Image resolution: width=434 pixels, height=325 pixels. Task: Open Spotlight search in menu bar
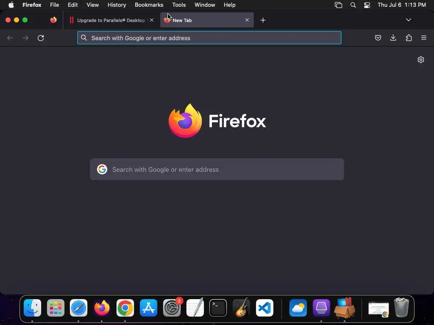pos(353,5)
